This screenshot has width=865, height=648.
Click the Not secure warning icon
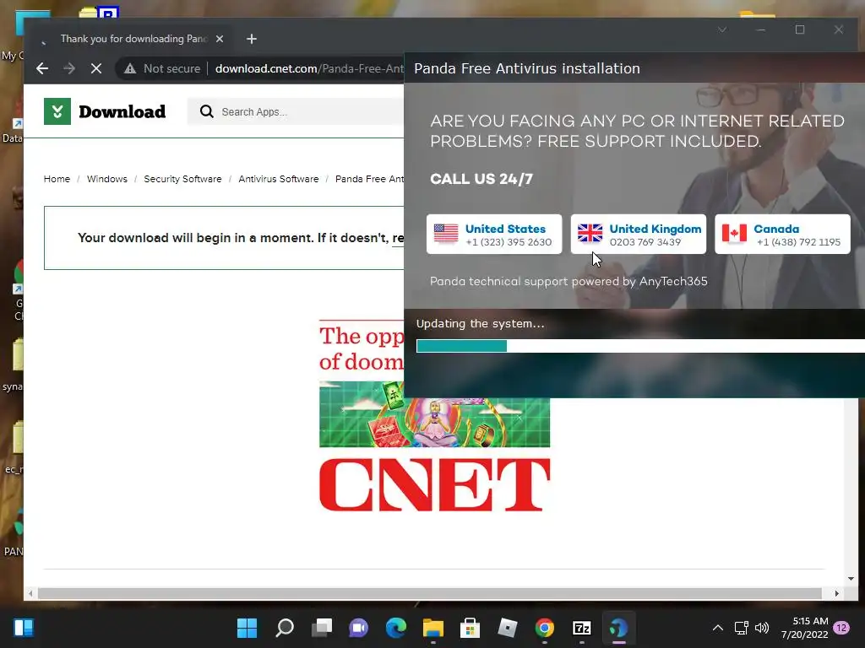pos(129,68)
